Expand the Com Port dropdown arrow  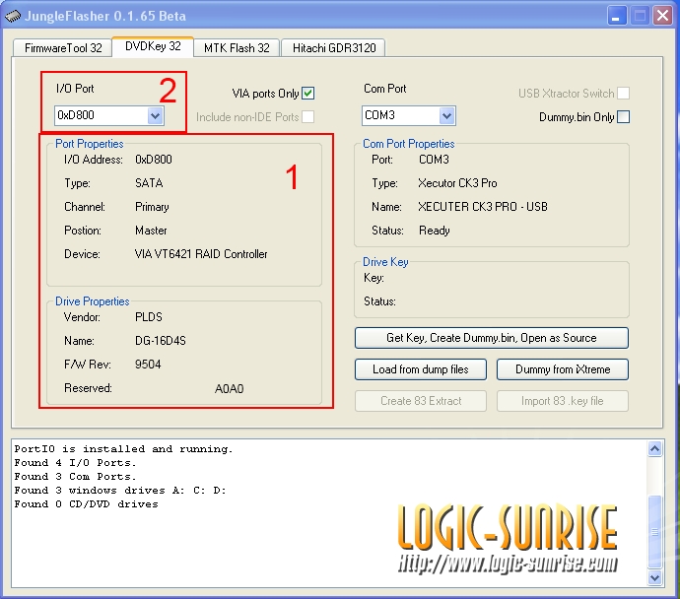coord(446,115)
